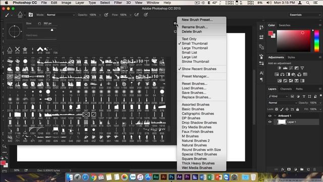Open Adobe Audition from the Dock

pos(156,177)
